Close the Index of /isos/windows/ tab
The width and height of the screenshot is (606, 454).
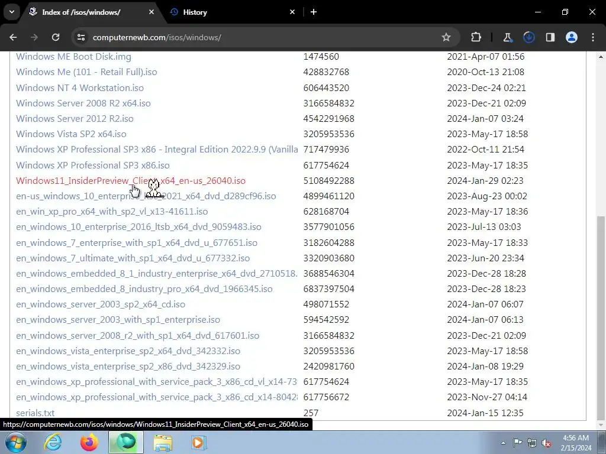151,12
